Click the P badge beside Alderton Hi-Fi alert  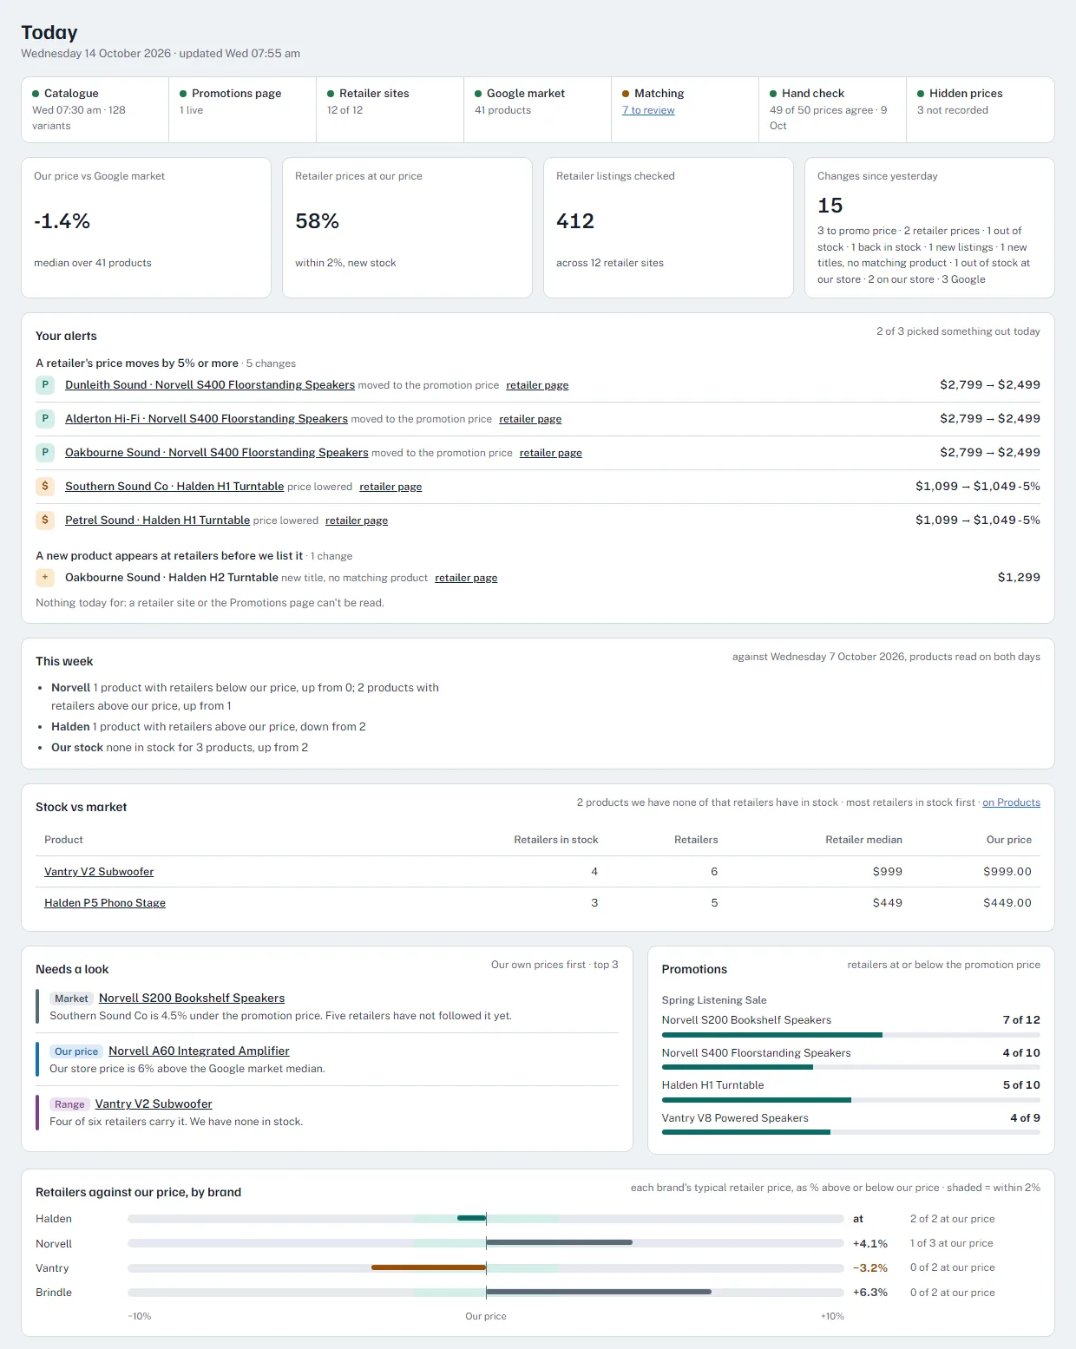(45, 418)
